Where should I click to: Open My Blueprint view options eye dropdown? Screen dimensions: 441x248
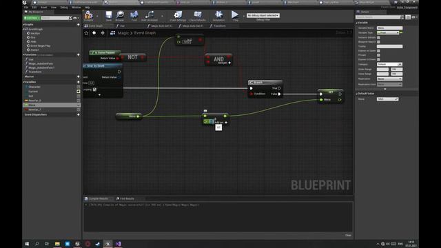click(x=76, y=18)
